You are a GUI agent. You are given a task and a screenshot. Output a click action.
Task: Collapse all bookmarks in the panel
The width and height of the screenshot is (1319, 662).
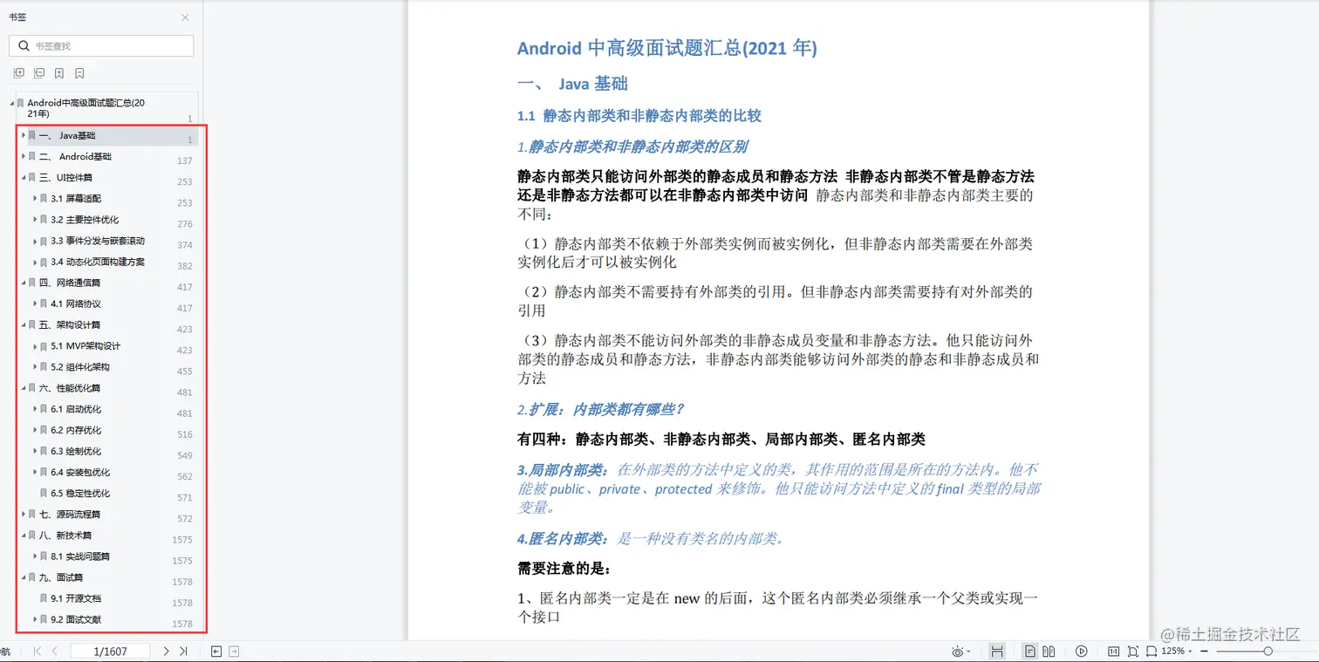[39, 73]
